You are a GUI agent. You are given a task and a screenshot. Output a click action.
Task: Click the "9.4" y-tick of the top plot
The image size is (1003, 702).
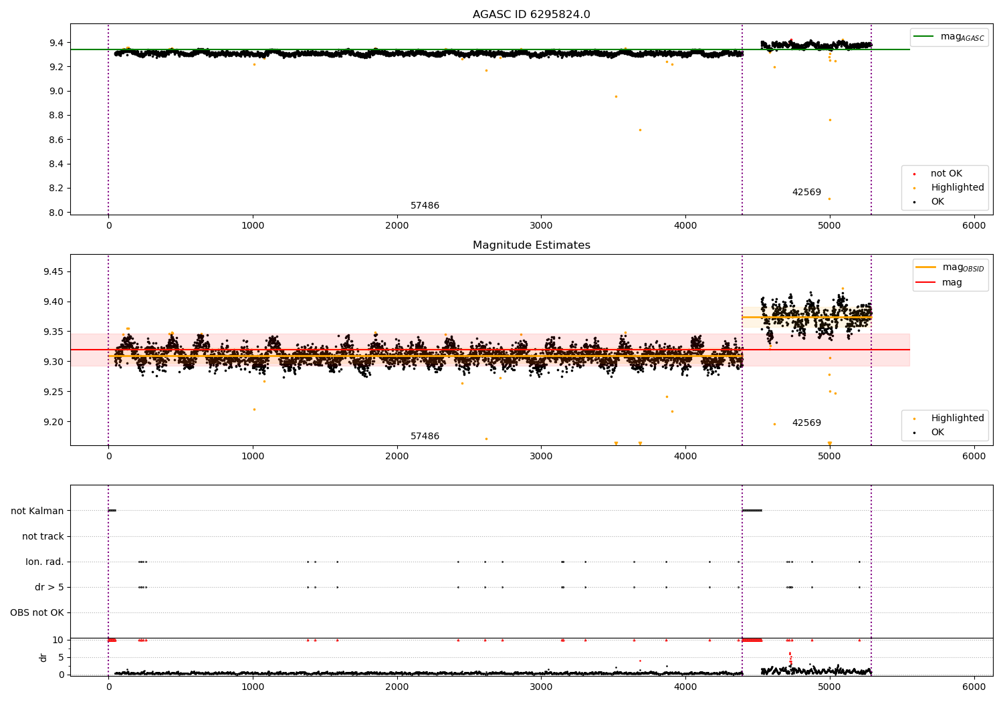(57, 43)
